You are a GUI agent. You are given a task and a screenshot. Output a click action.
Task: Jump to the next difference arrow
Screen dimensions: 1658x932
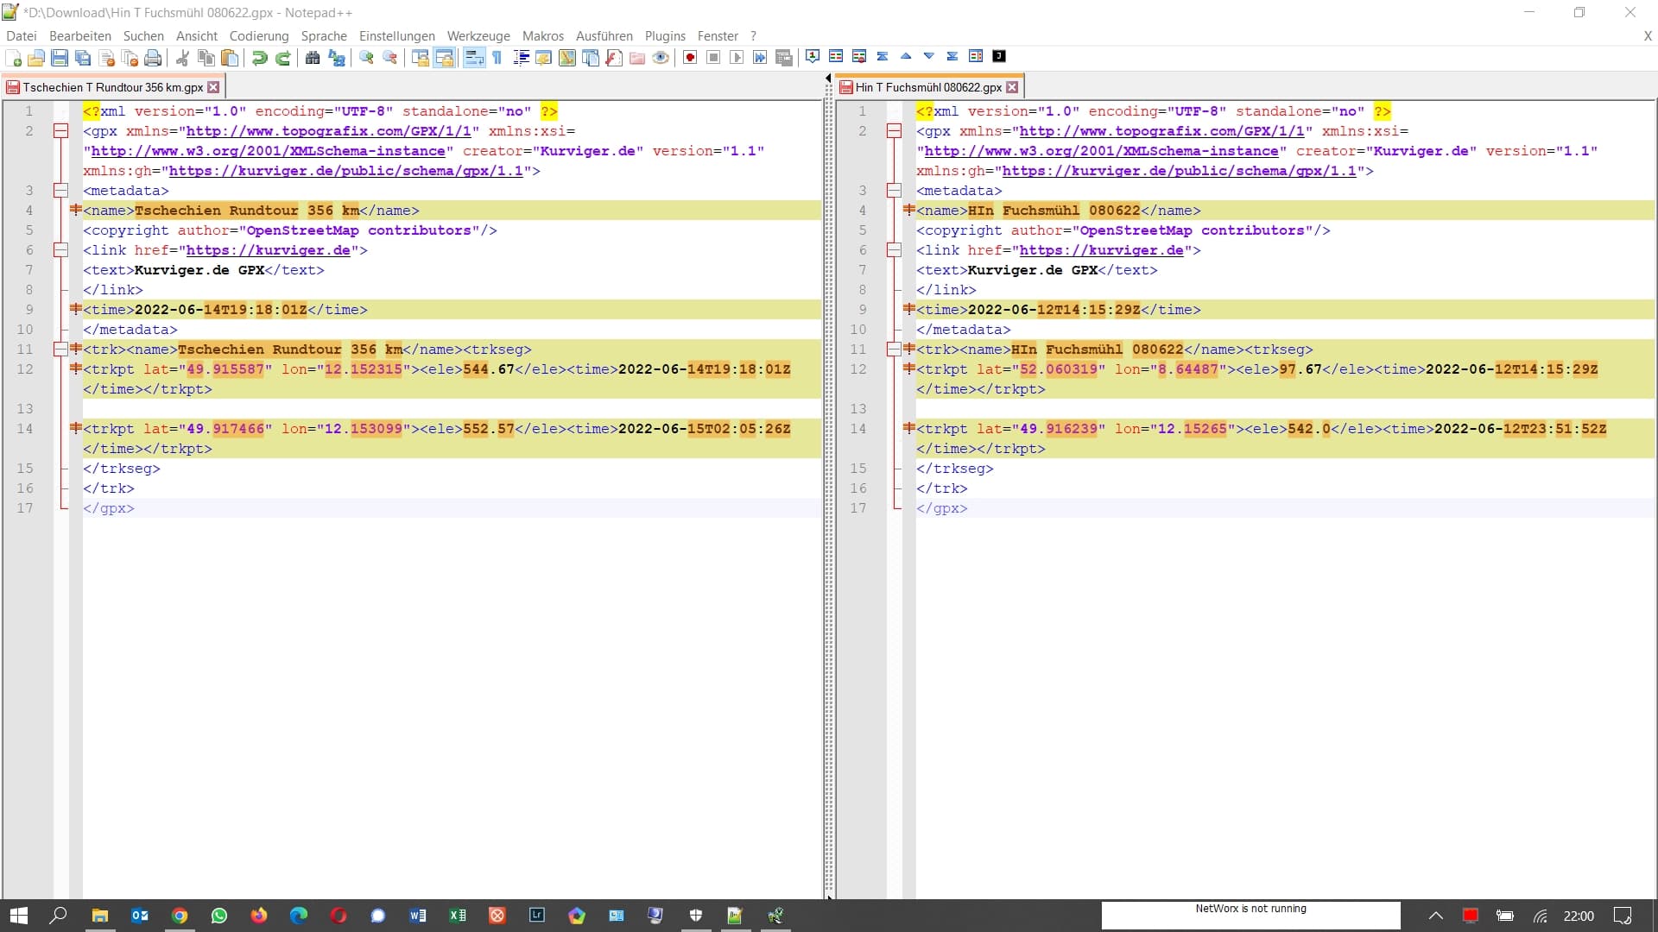point(929,56)
